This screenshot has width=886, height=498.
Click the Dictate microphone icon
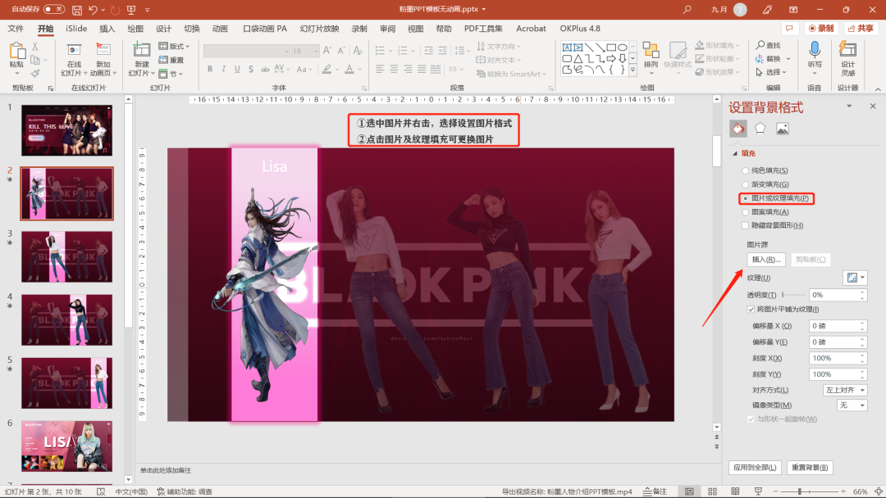coord(815,51)
